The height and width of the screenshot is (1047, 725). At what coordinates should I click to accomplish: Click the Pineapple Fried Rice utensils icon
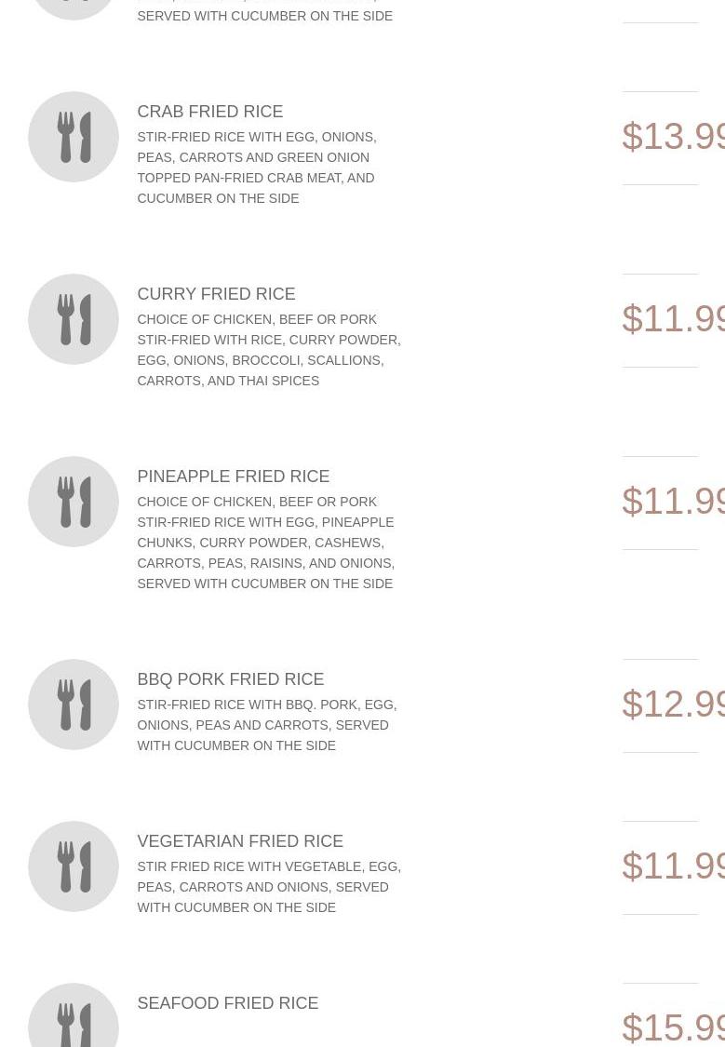click(74, 502)
